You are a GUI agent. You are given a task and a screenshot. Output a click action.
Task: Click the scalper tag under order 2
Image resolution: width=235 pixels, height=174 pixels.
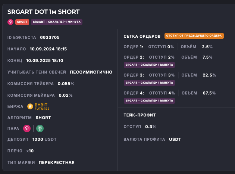(149, 65)
